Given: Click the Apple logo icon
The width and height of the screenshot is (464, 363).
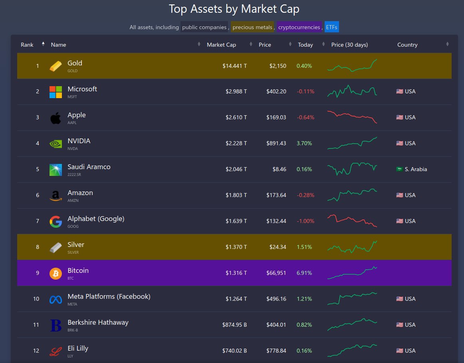Looking at the screenshot, I should 56,117.
